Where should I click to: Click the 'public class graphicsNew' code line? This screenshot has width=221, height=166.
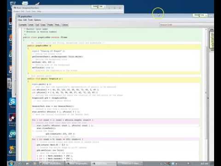tap(45, 37)
